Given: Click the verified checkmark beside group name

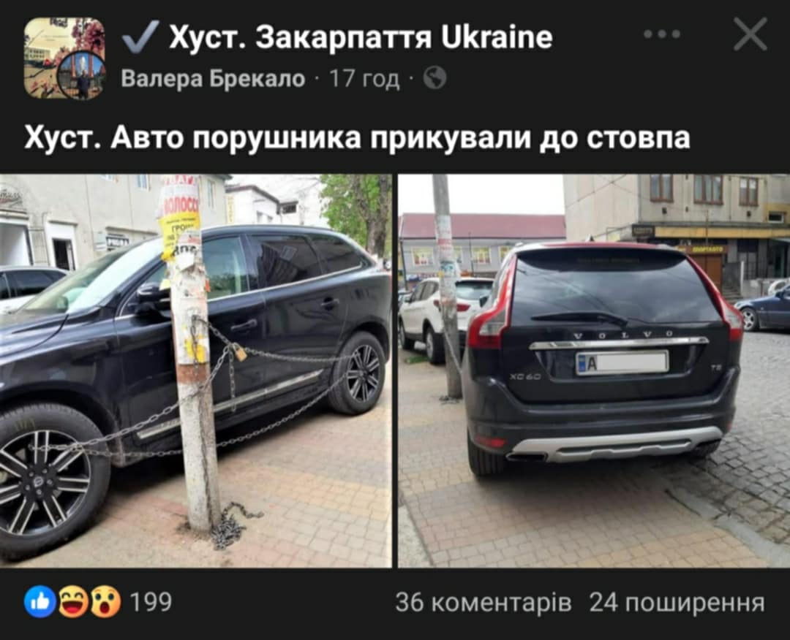Looking at the screenshot, I should point(140,37).
